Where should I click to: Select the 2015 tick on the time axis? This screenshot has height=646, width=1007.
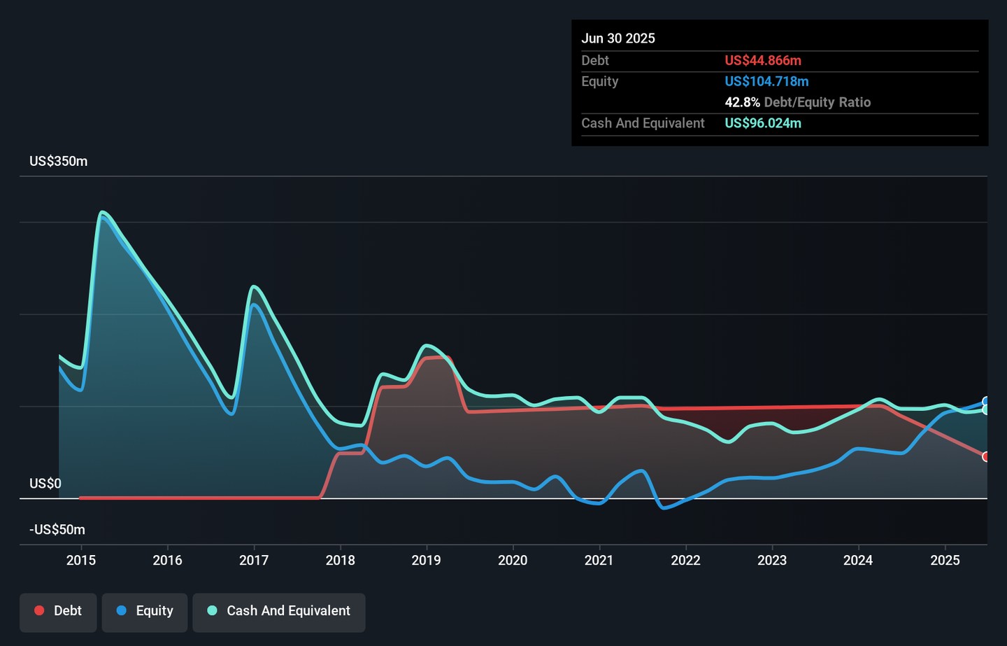tap(81, 560)
